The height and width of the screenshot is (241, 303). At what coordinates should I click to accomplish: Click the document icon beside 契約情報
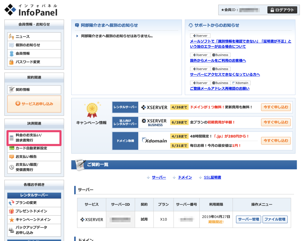pyautogui.click(x=11, y=90)
